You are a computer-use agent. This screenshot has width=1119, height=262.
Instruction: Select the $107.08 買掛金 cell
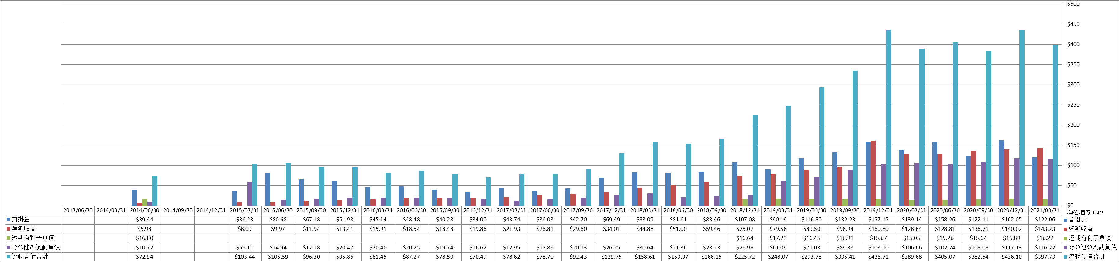point(745,220)
